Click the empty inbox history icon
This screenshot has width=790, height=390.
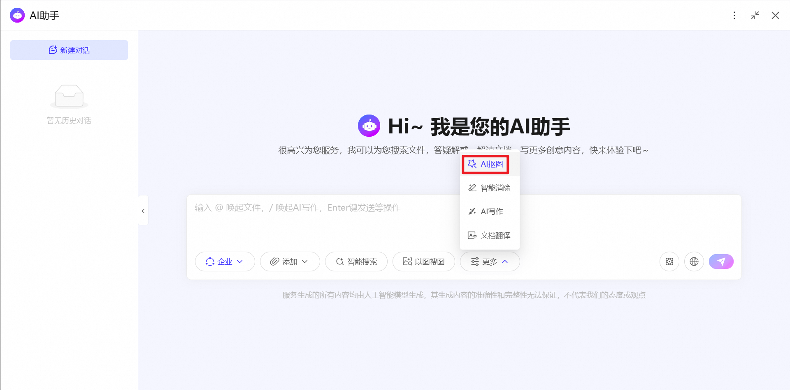[69, 96]
